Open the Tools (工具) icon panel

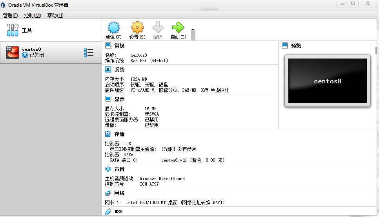pos(13,30)
